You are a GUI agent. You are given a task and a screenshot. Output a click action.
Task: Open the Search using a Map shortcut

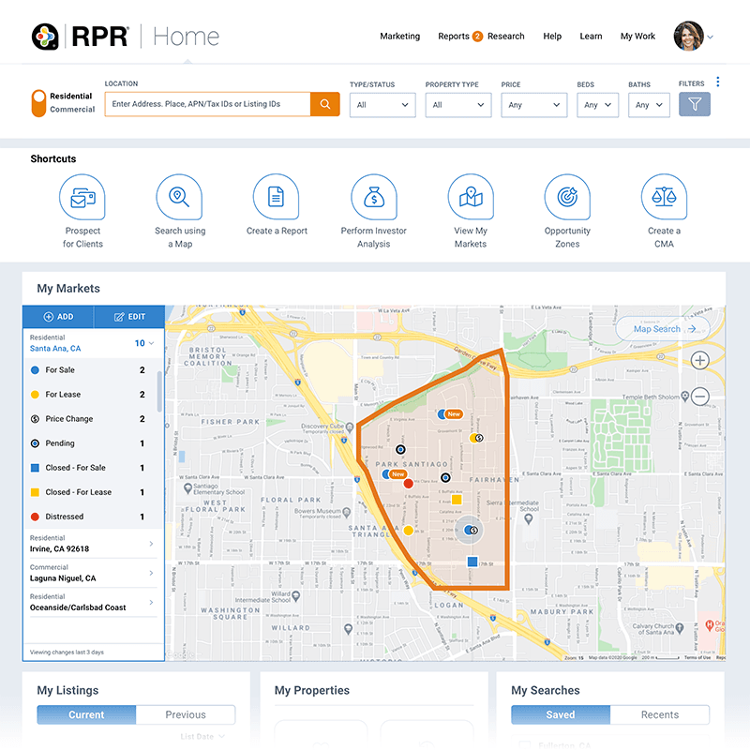179,197
